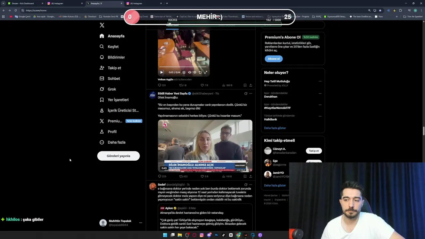Open video settings gear icon
425x239 pixels.
[x=195, y=72]
